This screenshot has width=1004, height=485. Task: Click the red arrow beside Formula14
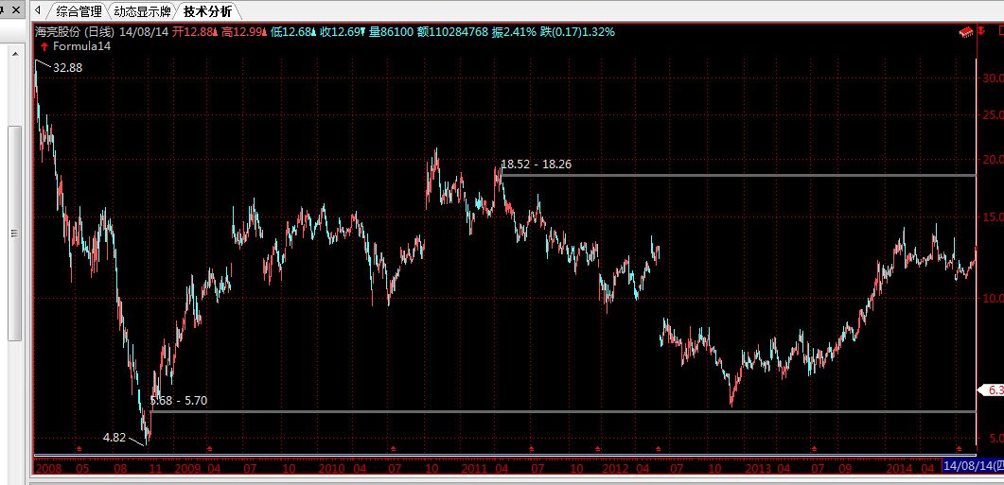(44, 45)
